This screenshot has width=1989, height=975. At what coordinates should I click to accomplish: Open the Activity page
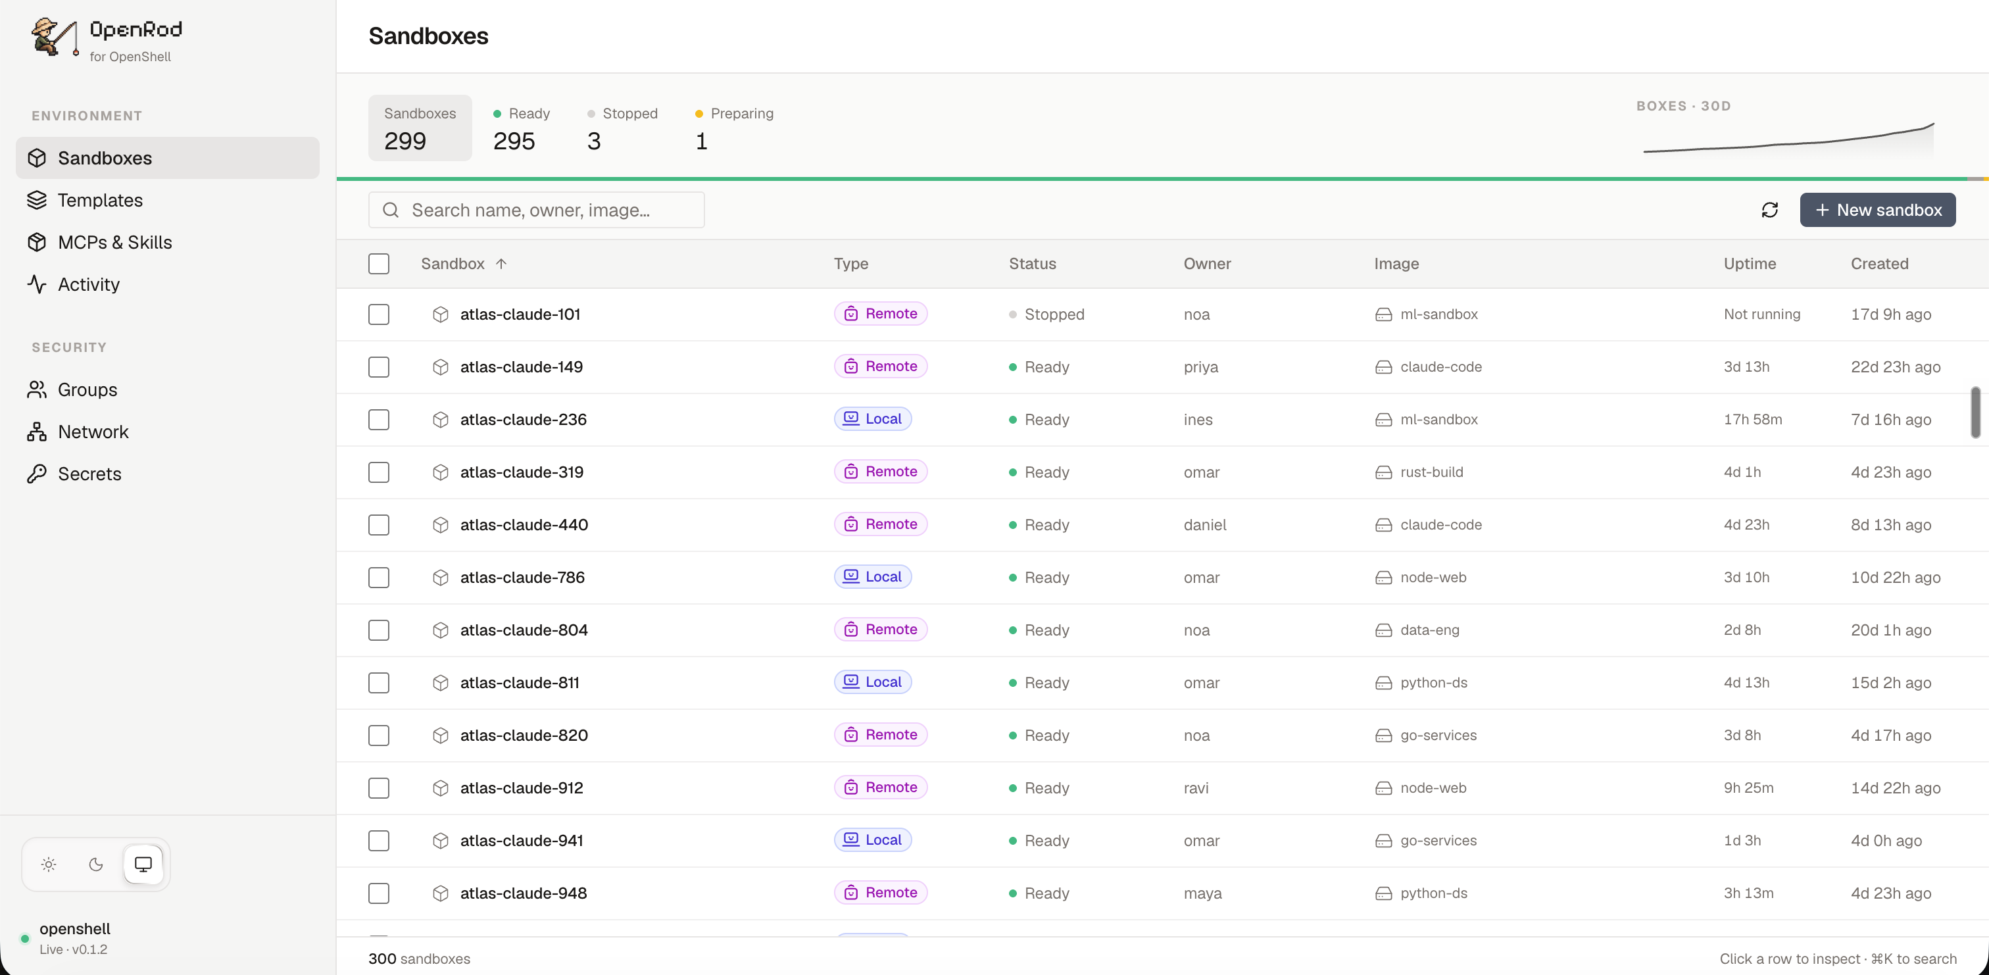pos(168,284)
